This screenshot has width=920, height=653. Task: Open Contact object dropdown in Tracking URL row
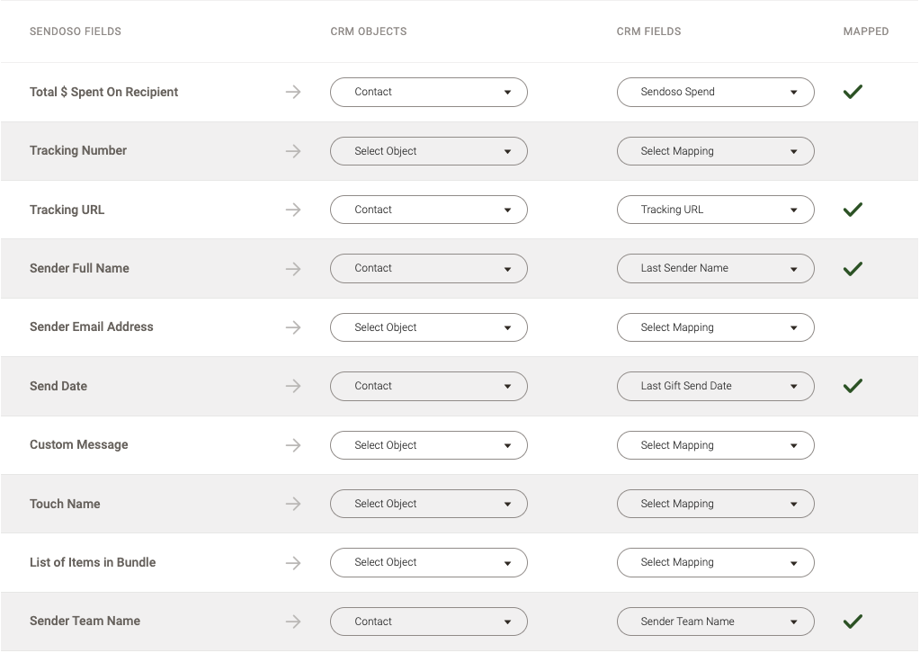(429, 210)
